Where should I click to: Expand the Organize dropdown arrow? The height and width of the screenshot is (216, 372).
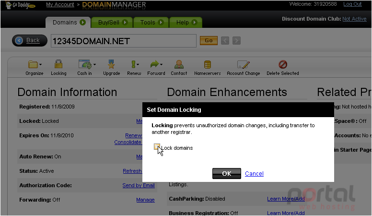(x=41, y=65)
